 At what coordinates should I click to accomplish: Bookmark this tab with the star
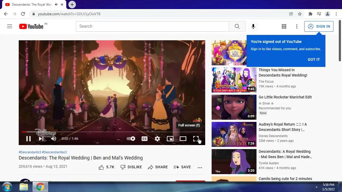point(300,14)
